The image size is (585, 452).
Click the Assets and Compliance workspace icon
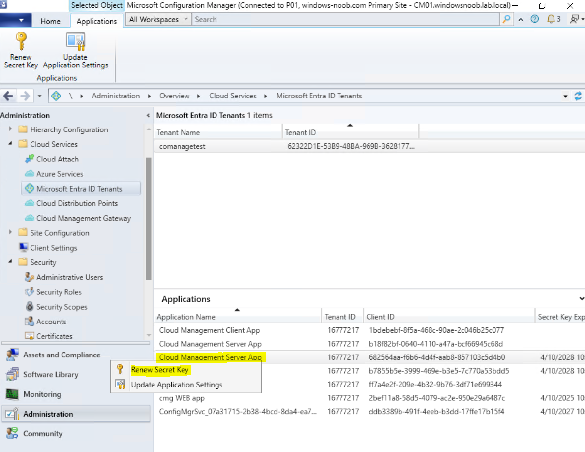[12, 355]
